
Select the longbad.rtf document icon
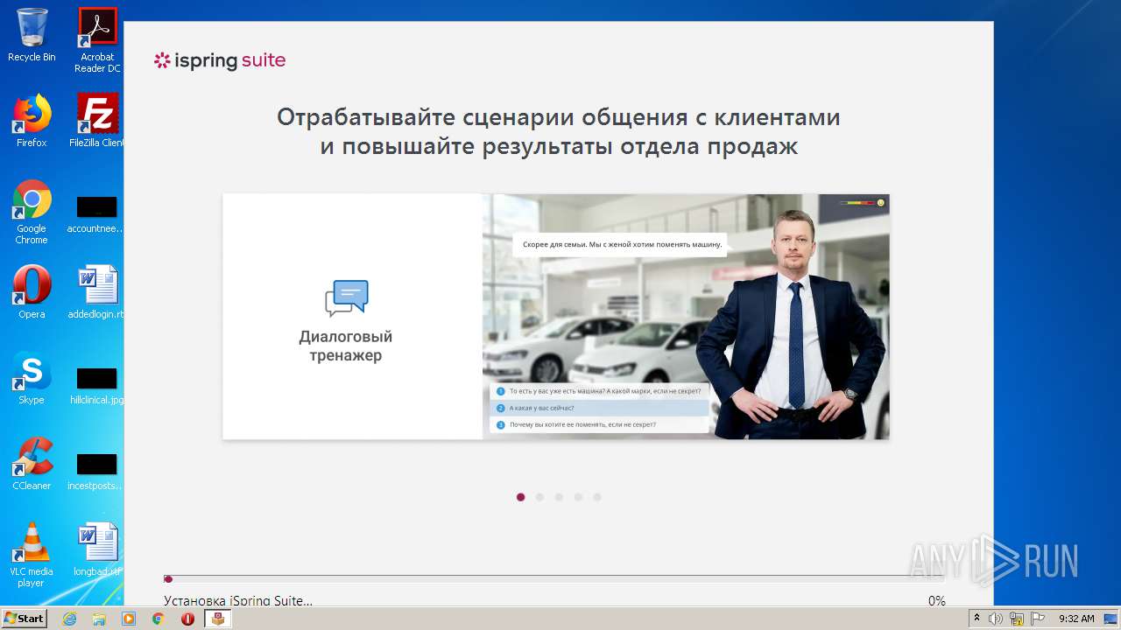point(96,549)
